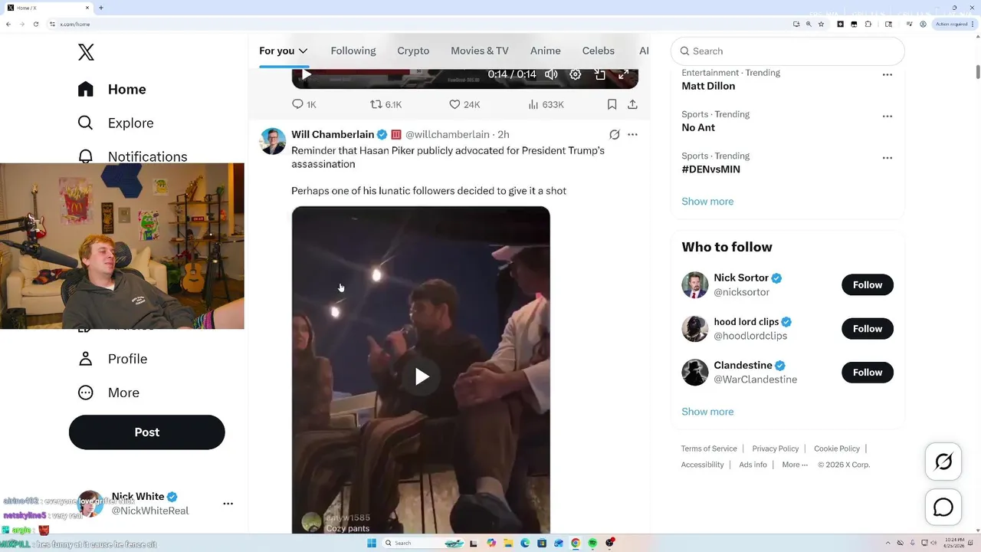Switch to the Celebs tab
Image resolution: width=981 pixels, height=552 pixels.
[599, 51]
